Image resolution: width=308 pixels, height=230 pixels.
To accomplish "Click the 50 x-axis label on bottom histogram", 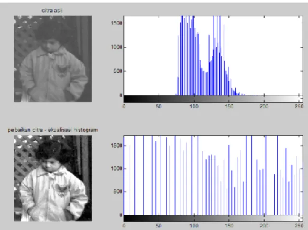I will (159, 226).
